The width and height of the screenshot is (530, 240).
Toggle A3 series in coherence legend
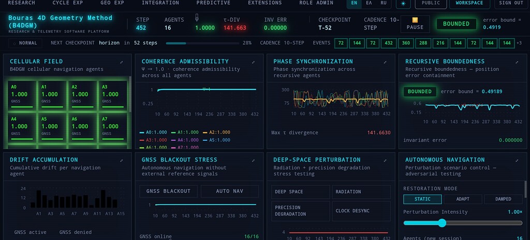tap(153, 140)
